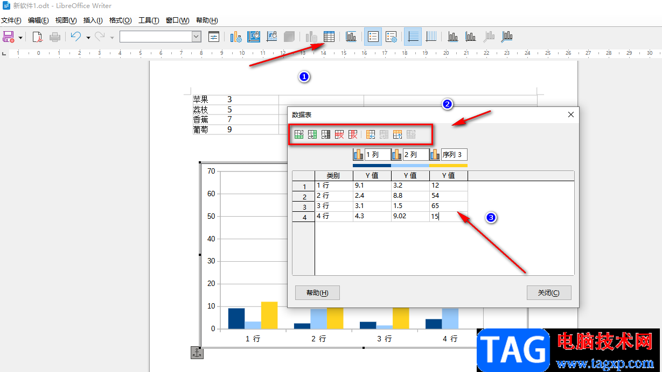Click the Chart Wall icon

(271, 37)
